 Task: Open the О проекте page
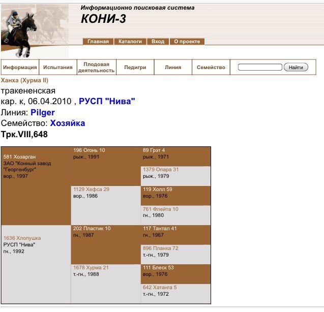187,42
